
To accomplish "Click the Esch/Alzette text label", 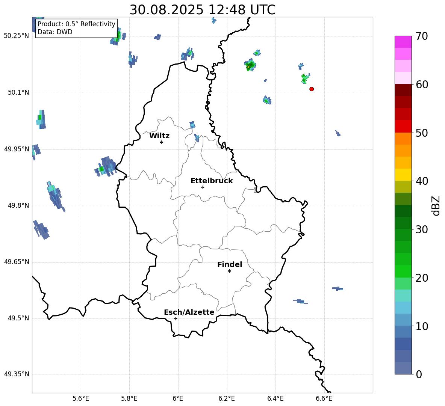I will click(x=189, y=312).
